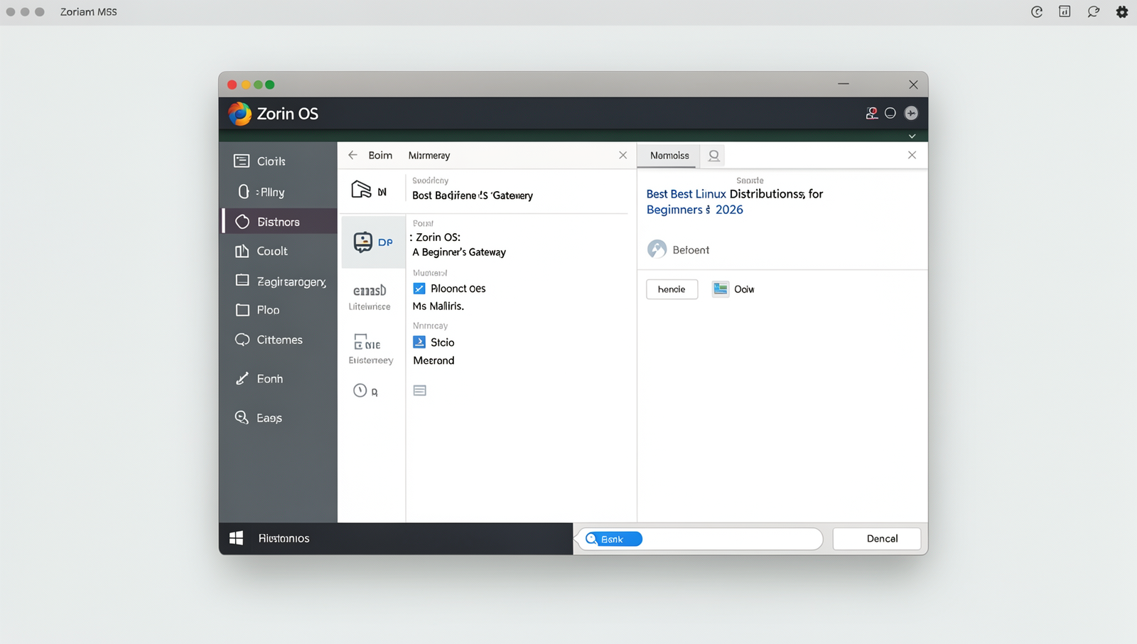
Task: Click the blue Bank search pill
Action: coord(613,539)
